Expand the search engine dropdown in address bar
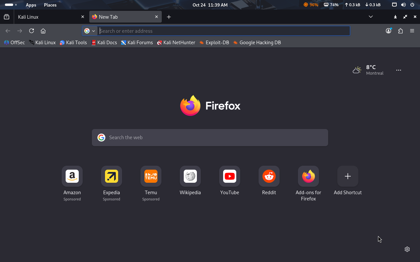The image size is (420, 262). (x=90, y=31)
